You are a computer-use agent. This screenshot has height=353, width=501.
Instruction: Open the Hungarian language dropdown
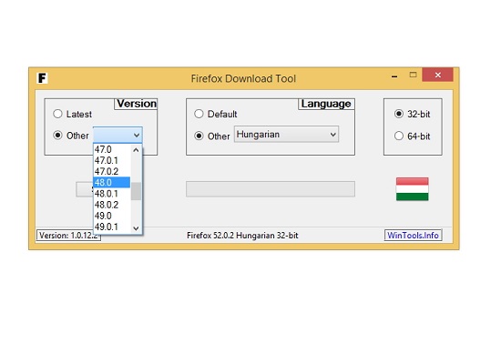[x=286, y=135]
